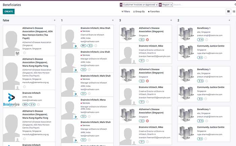236x146 pixels.
Task: Switch to kanban view
Action: click(228, 11)
